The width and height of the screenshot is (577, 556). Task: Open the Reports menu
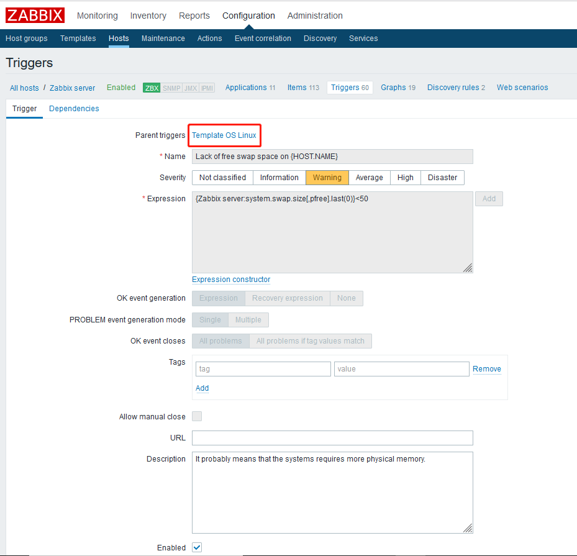194,16
